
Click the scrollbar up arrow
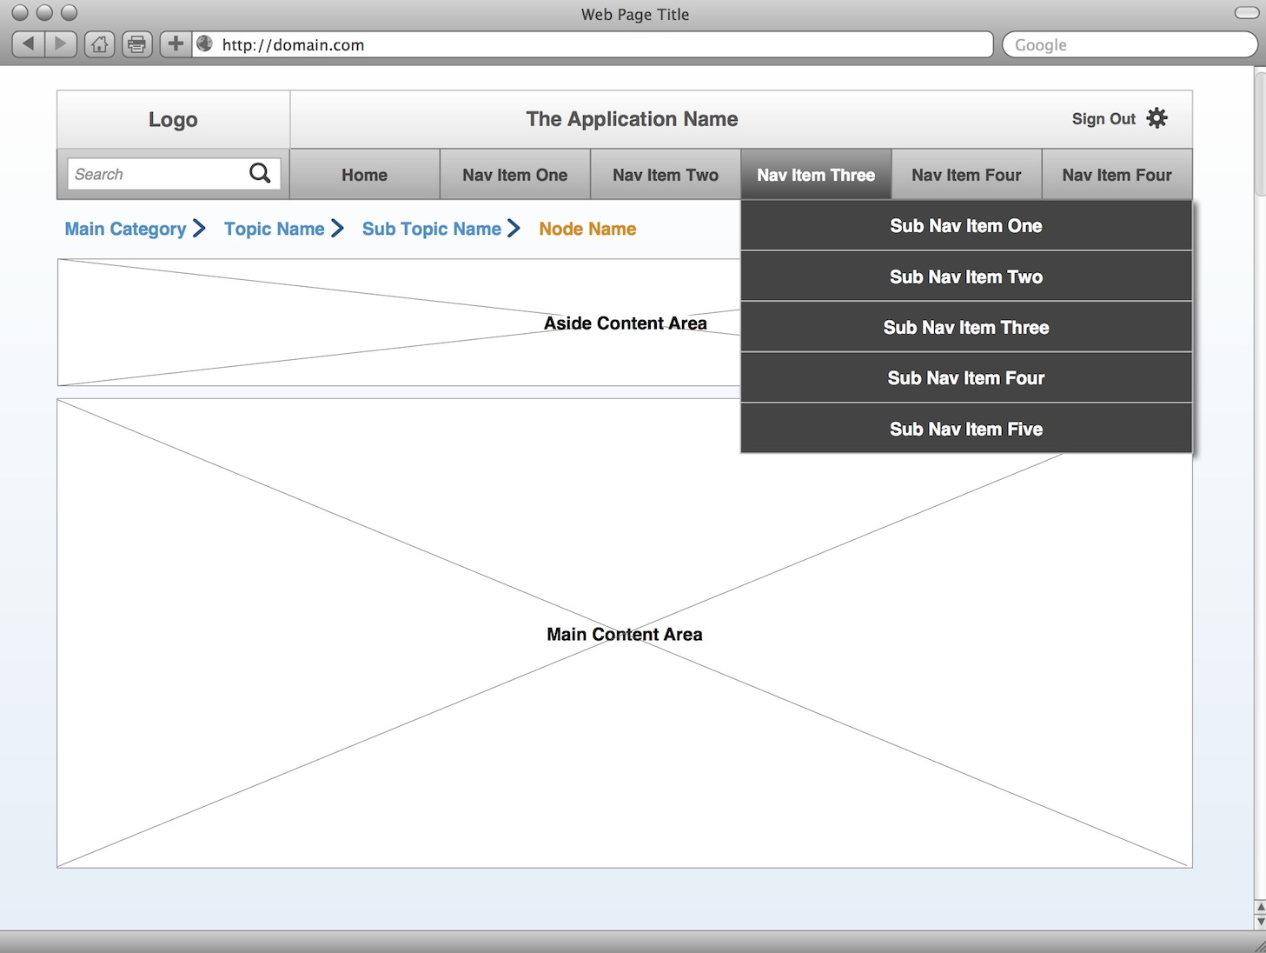[1260, 908]
